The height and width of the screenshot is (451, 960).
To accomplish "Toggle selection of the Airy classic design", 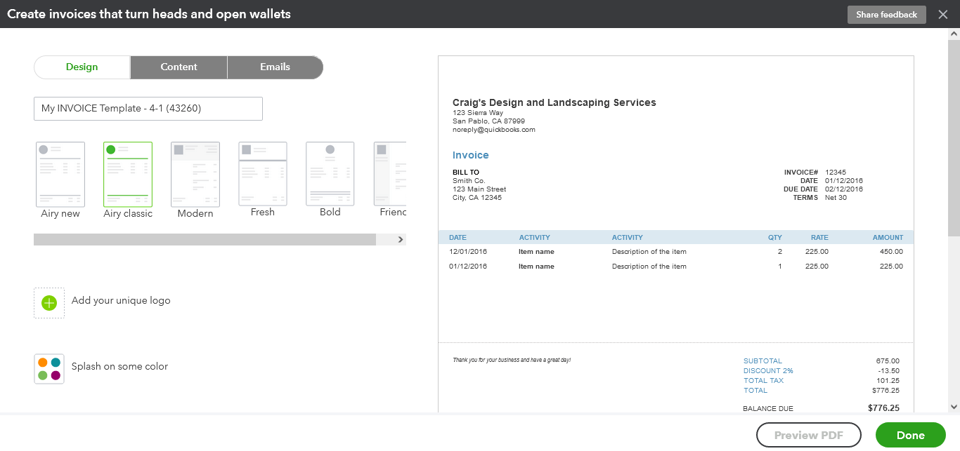I will click(127, 175).
